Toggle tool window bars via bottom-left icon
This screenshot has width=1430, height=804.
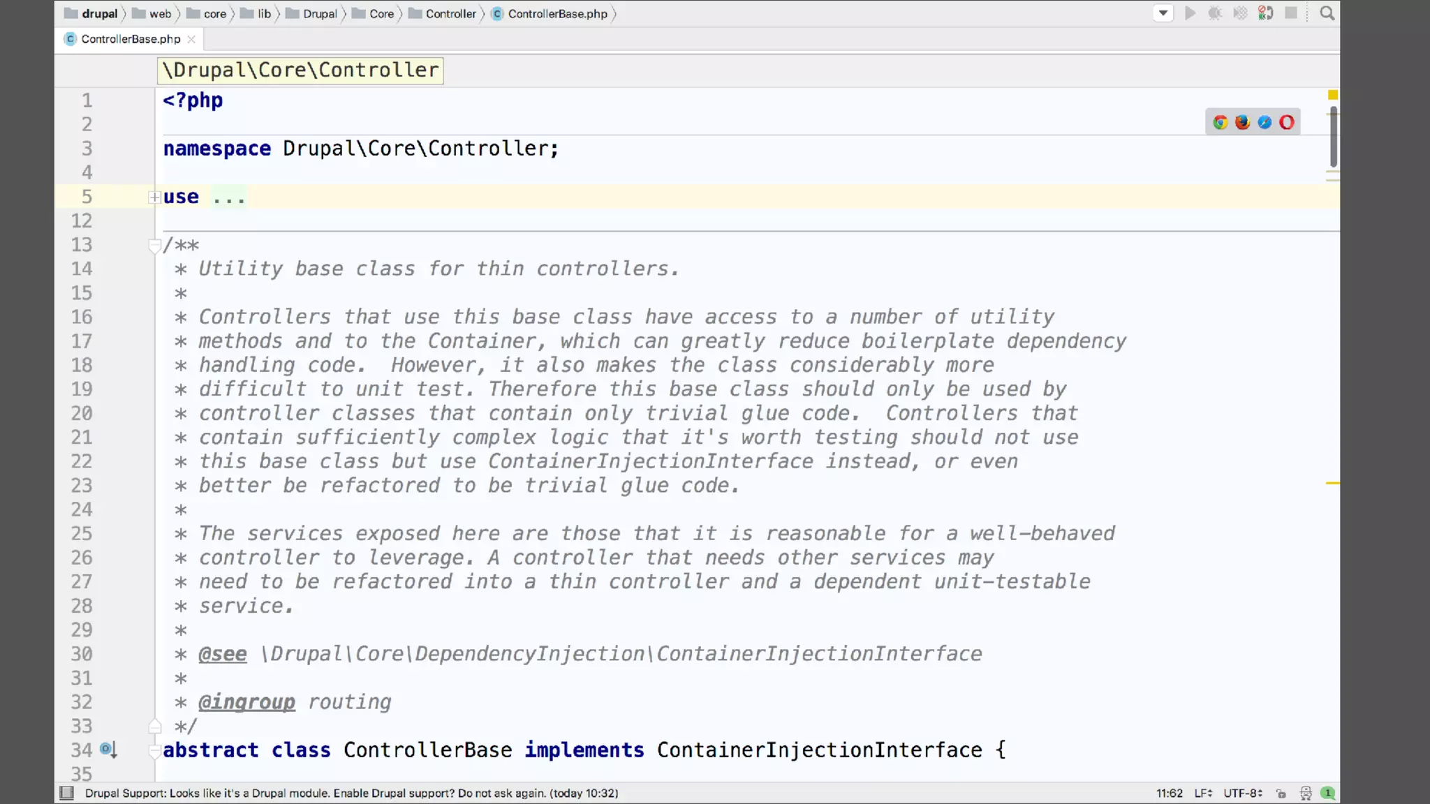pyautogui.click(x=67, y=794)
